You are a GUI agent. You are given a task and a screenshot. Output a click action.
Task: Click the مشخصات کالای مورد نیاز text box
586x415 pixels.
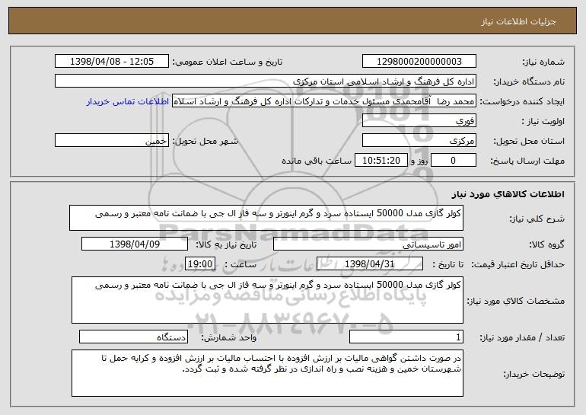pyautogui.click(x=267, y=300)
